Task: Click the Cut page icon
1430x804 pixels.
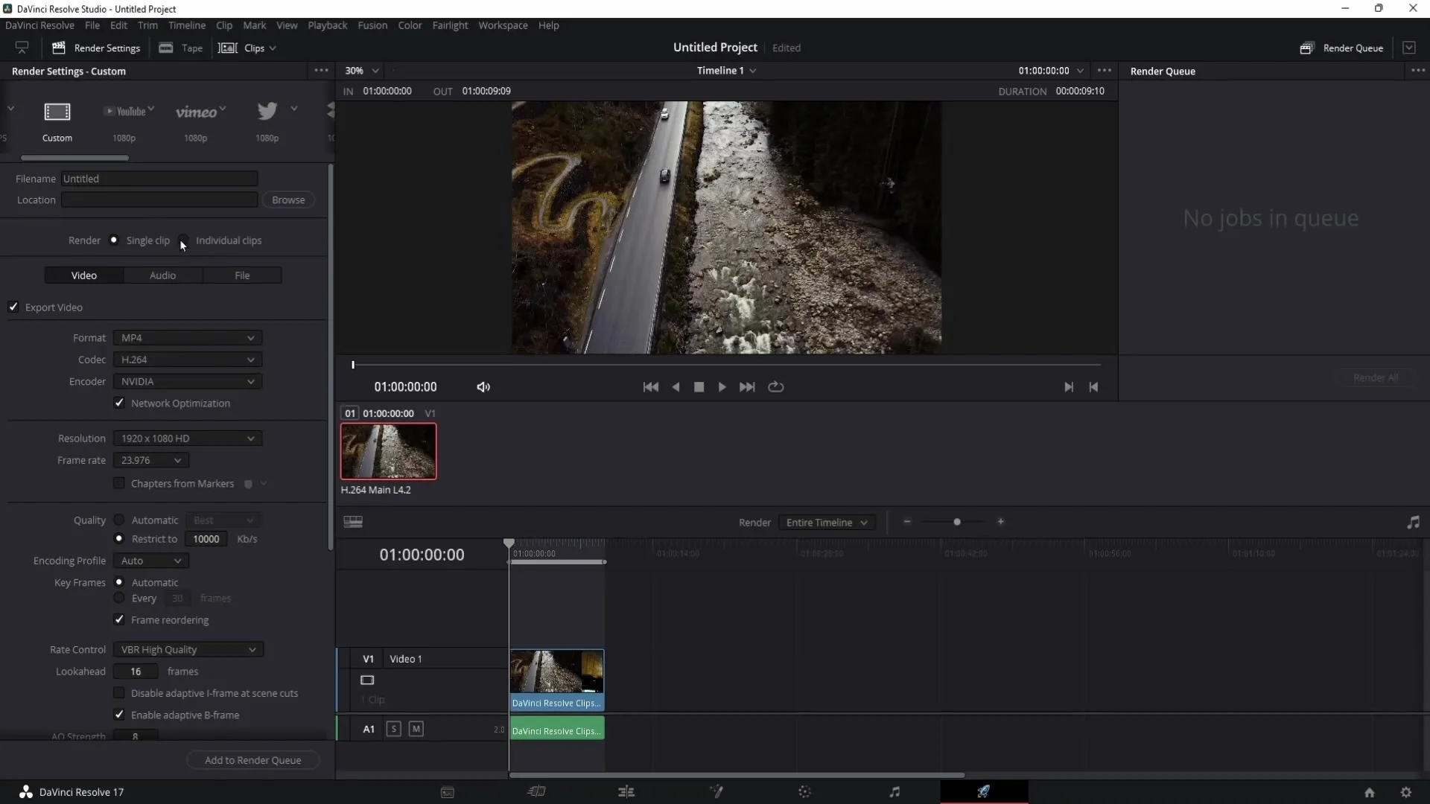Action: click(x=536, y=791)
